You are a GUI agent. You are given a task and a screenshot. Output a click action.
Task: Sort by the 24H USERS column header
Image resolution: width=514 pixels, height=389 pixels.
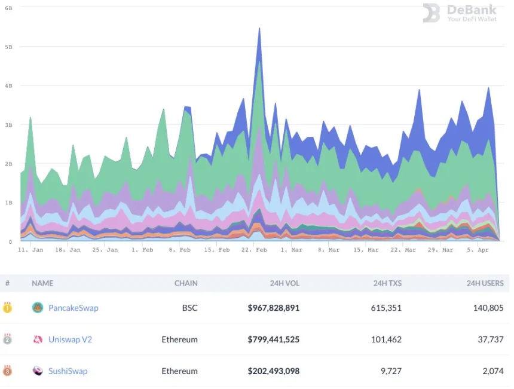[485, 283]
